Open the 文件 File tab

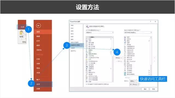pos(22,27)
